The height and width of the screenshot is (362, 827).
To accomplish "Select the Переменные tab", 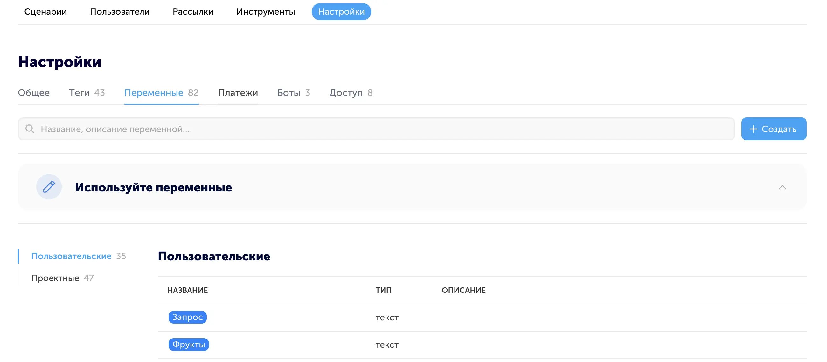I will (x=161, y=93).
